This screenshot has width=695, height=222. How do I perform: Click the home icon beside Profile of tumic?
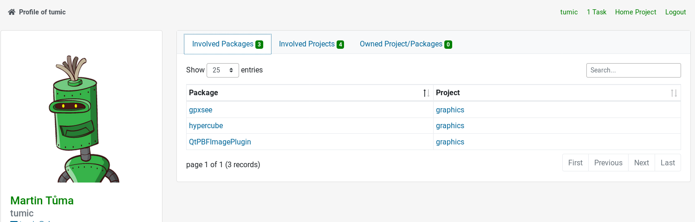coord(12,12)
